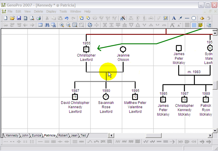Click the Print icon in the toolbar
Viewport: 218px width, 151px height.
pyautogui.click(x=38, y=18)
